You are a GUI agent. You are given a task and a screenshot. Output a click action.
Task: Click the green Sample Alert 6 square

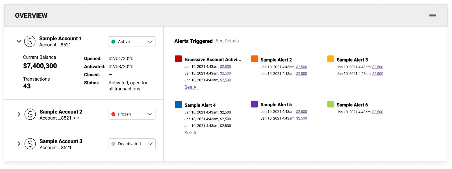[x=331, y=104]
